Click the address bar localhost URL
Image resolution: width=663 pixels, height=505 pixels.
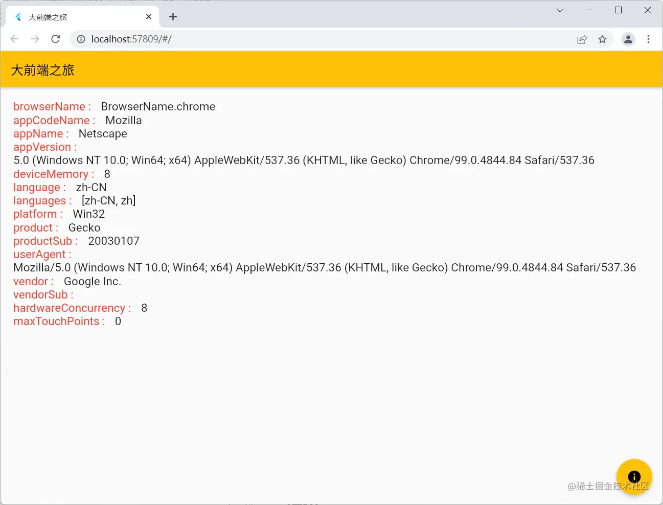(131, 39)
